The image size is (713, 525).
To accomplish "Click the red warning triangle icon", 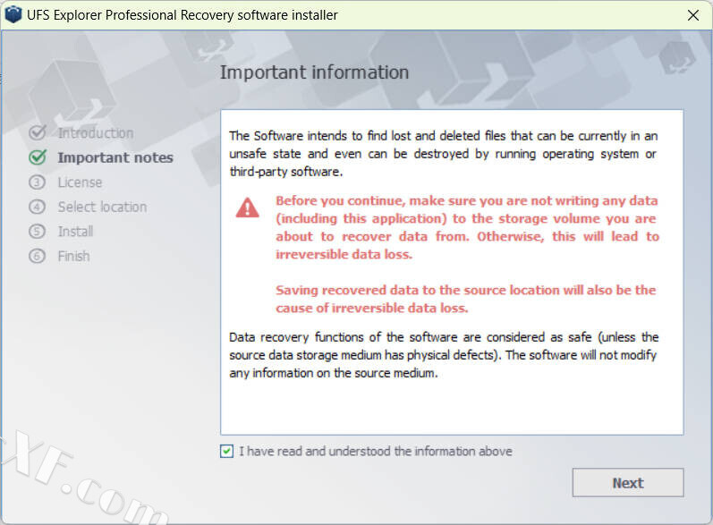I will [x=247, y=208].
